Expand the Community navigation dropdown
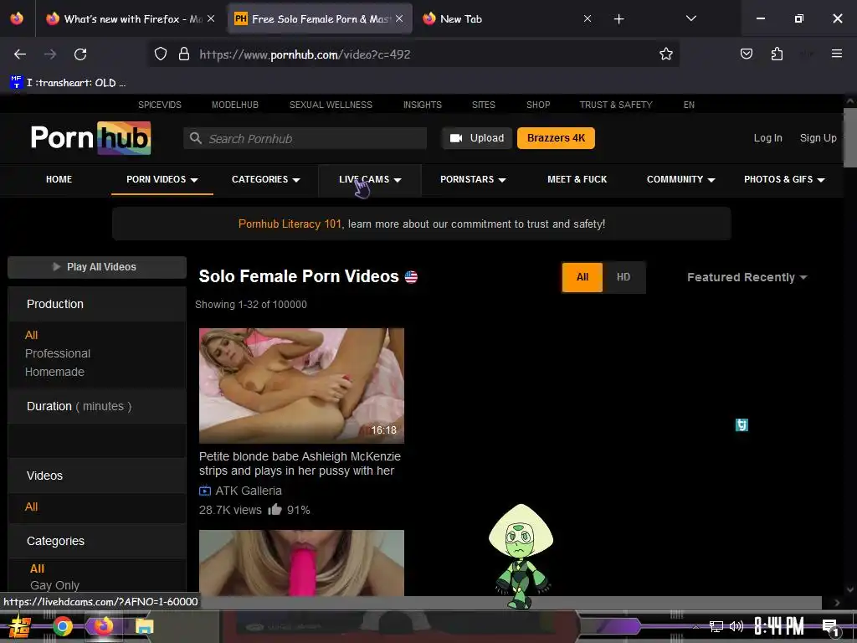Screen dimensions: 857x643 coord(681,179)
